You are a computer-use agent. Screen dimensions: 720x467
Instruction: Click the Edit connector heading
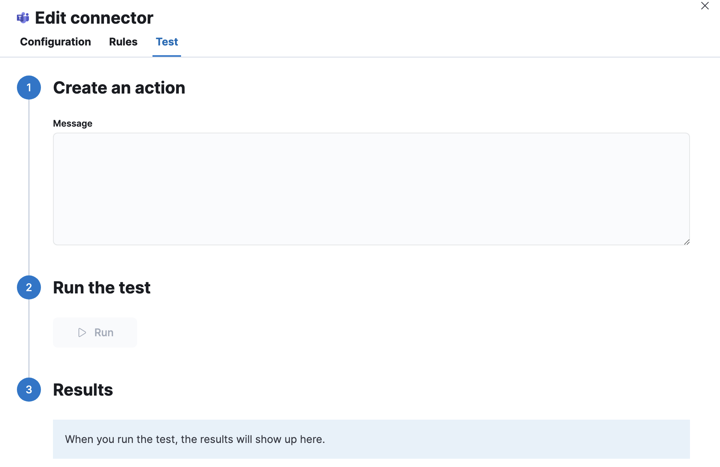(x=94, y=17)
